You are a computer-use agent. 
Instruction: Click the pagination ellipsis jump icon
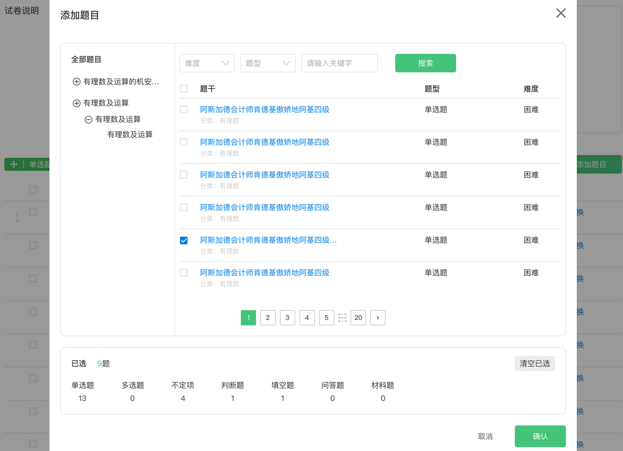[342, 318]
